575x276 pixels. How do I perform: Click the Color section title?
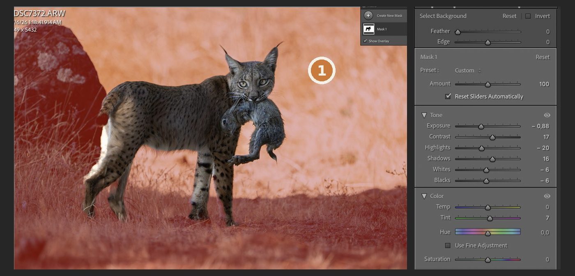(x=437, y=196)
